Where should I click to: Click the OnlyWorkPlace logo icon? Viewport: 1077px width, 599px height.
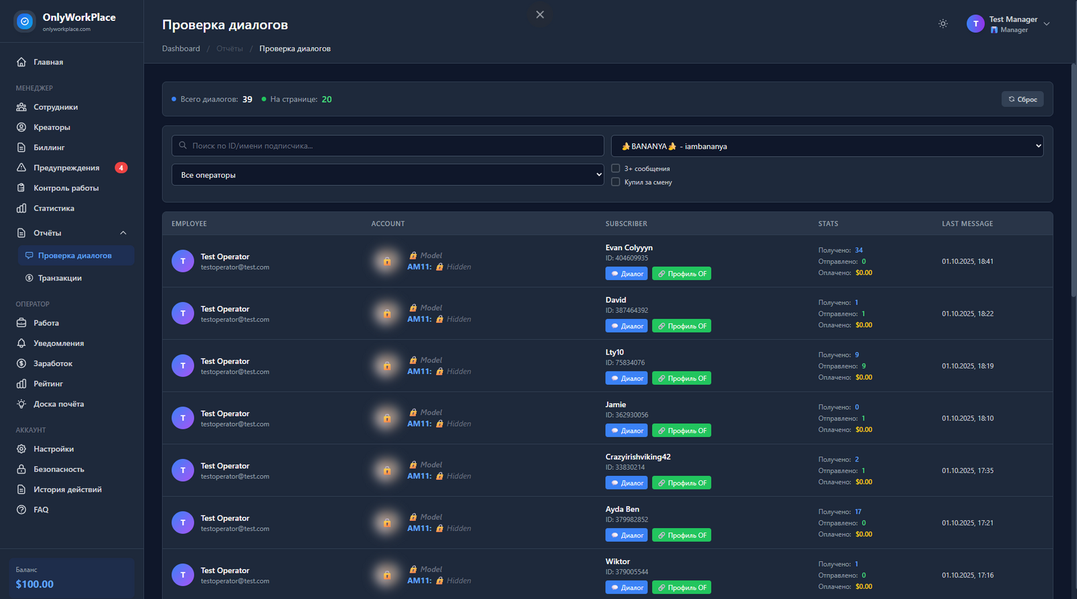point(25,22)
